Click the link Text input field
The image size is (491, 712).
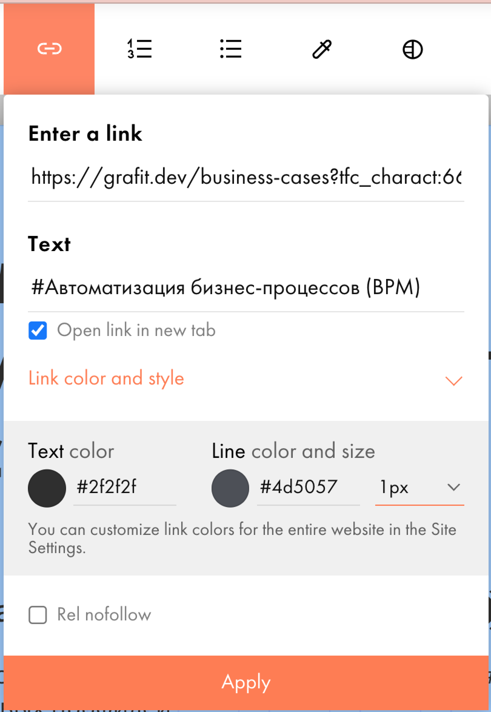[245, 287]
